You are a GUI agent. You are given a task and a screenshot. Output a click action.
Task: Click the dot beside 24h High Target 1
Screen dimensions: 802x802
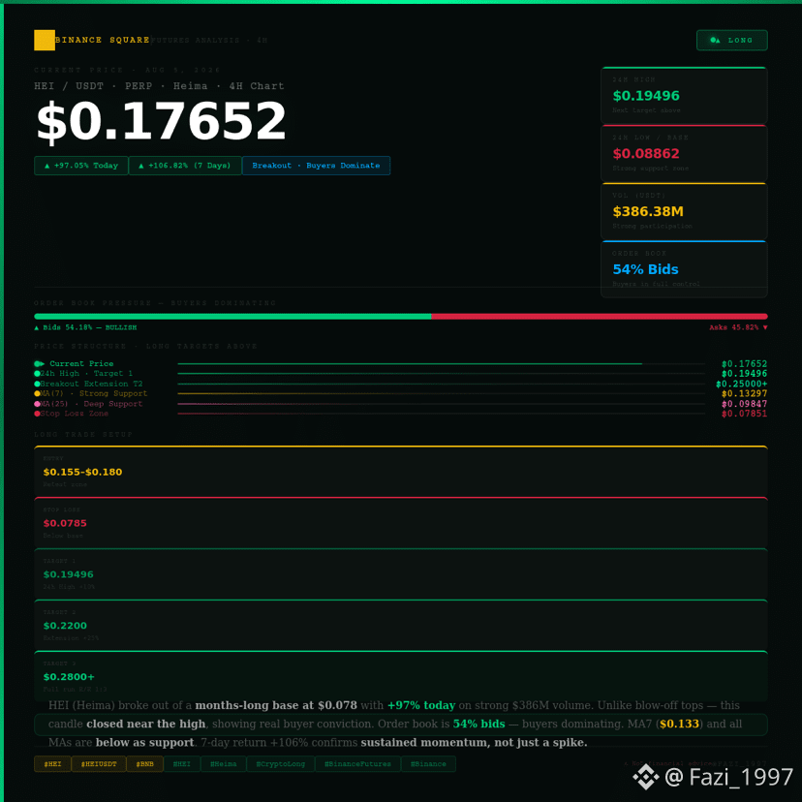pyautogui.click(x=38, y=374)
